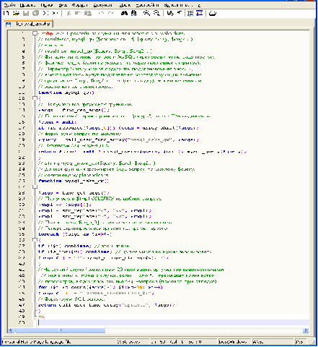Click the Undo arrow icon
This screenshot has width=318, height=347.
click(101, 13)
